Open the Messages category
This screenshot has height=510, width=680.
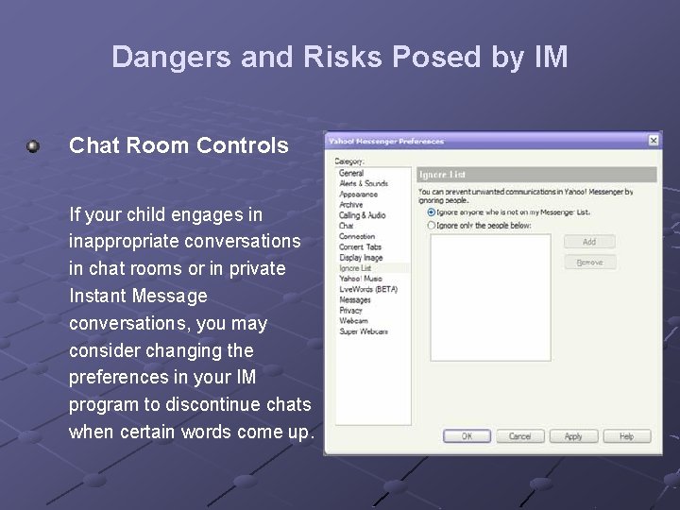click(x=355, y=299)
